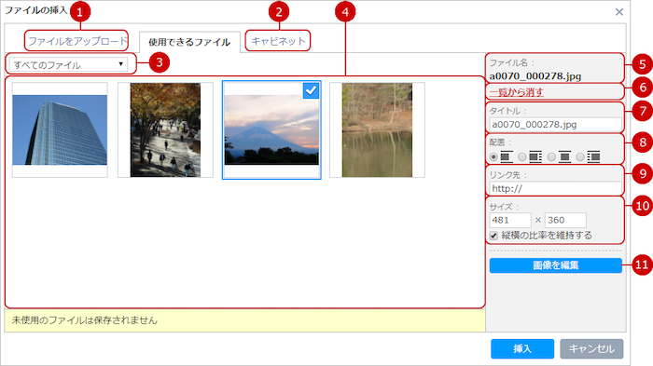Switch to ファイルをアップロード tab
The width and height of the screenshot is (653, 366).
(x=77, y=41)
